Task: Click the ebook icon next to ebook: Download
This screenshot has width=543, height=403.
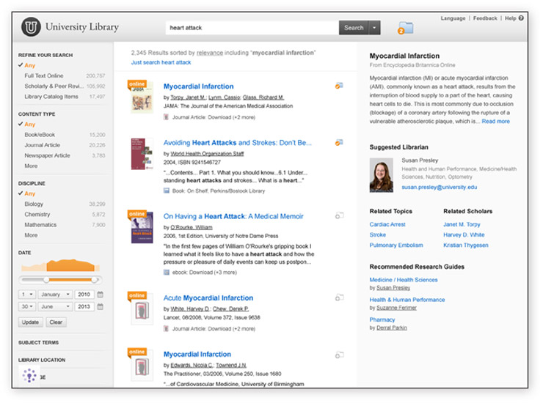Action: coord(167,273)
